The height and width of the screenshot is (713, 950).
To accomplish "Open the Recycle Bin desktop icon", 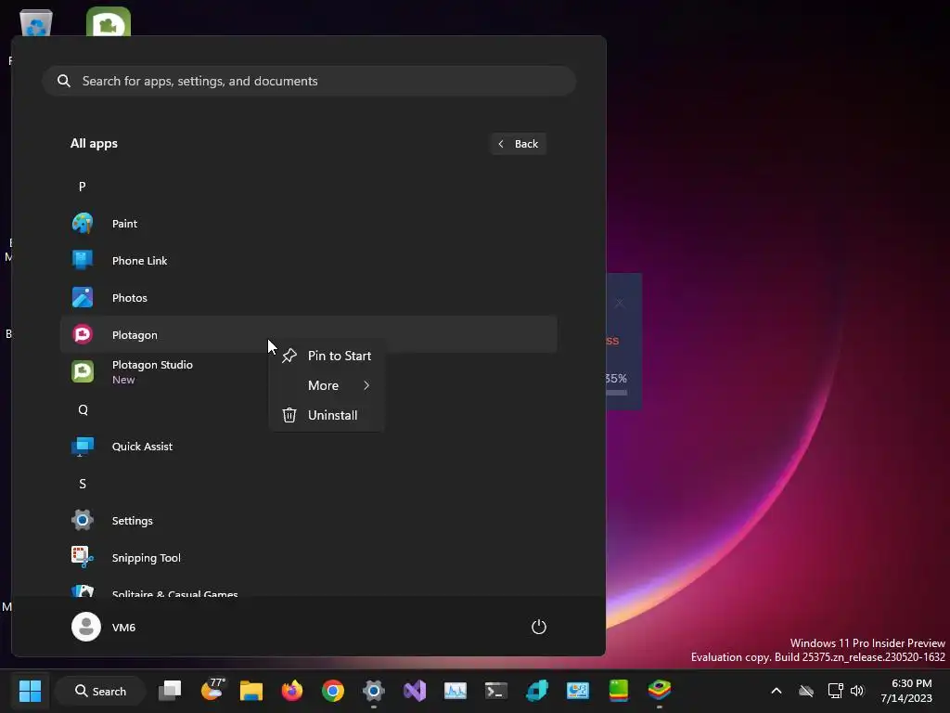I will (x=36, y=23).
